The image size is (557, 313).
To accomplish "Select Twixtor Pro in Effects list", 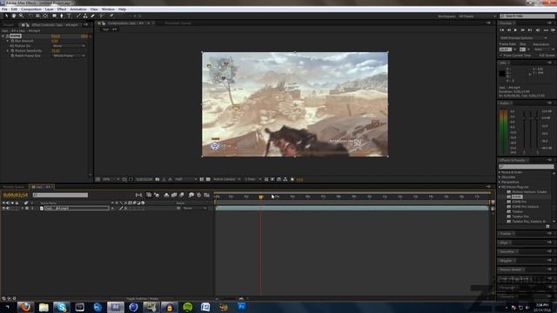I will click(520, 216).
